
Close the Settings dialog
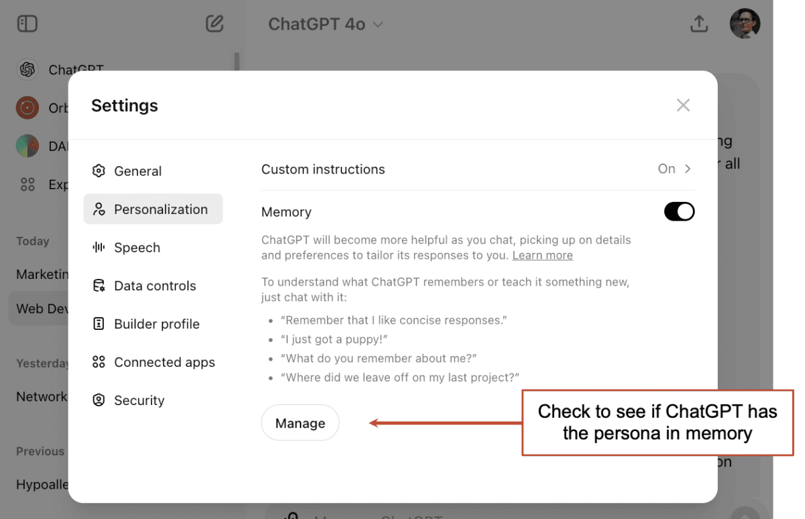[x=683, y=105]
